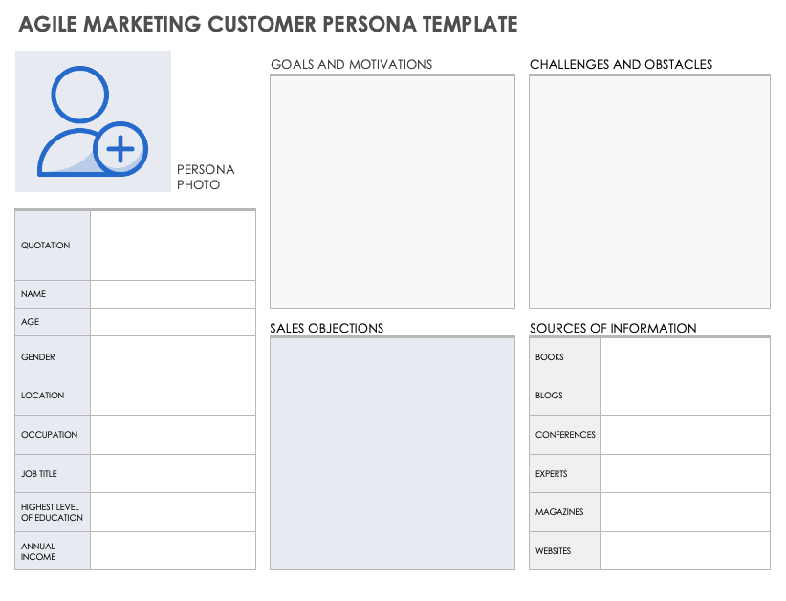Click the Magazines input field
Image resolution: width=786 pixels, height=601 pixels.
coord(685,512)
